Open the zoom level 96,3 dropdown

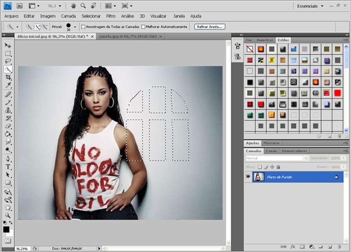point(60,6)
